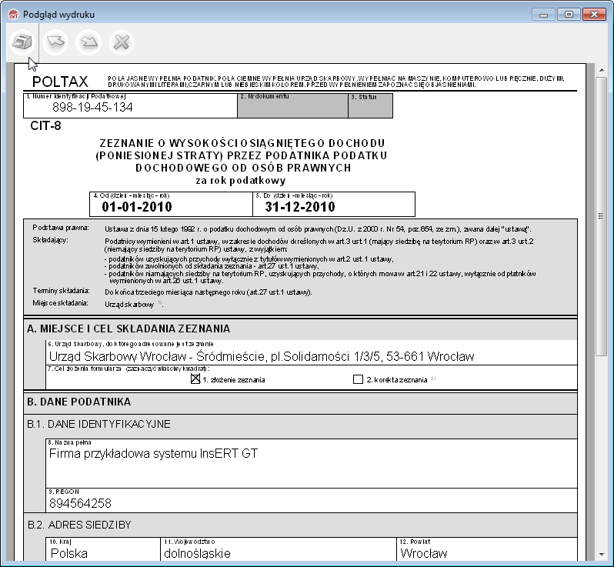The image size is (614, 567).
Task: Select the end date 31-12-2010
Action: (x=300, y=207)
